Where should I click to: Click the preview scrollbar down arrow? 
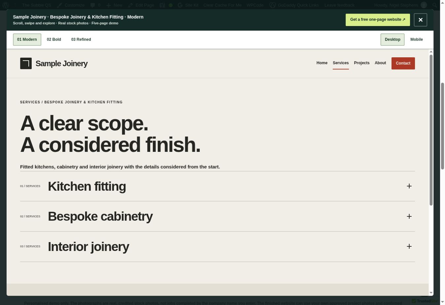[431, 292]
